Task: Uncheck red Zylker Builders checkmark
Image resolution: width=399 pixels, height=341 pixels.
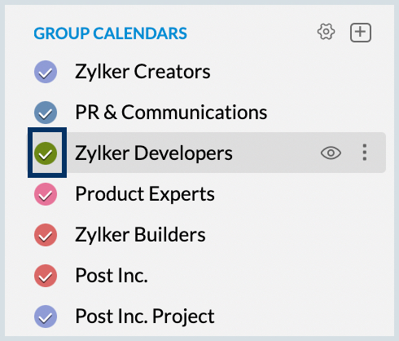Action: pos(46,235)
